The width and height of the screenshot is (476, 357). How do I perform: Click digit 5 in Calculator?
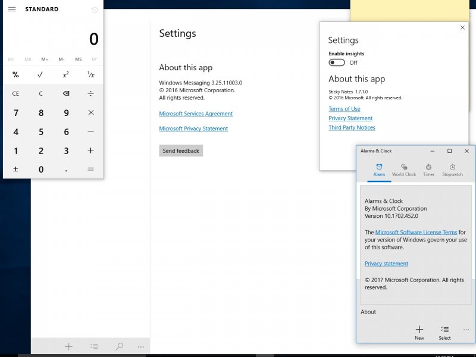point(40,131)
